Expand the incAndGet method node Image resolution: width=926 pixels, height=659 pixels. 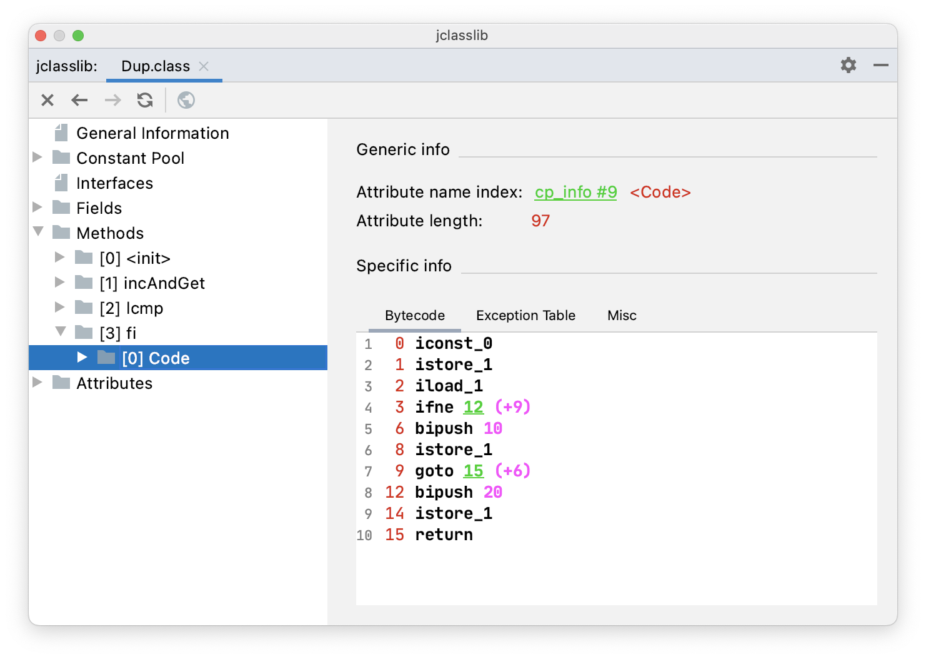coord(60,283)
